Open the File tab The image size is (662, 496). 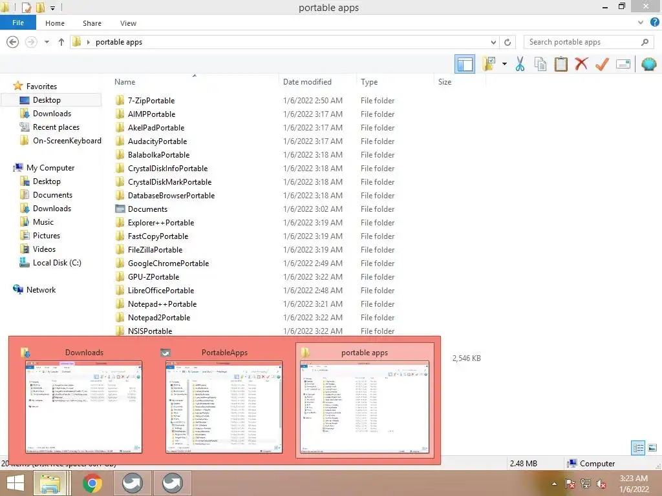coord(17,23)
